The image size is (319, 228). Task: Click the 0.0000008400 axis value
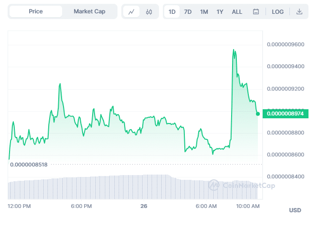coord(286,176)
